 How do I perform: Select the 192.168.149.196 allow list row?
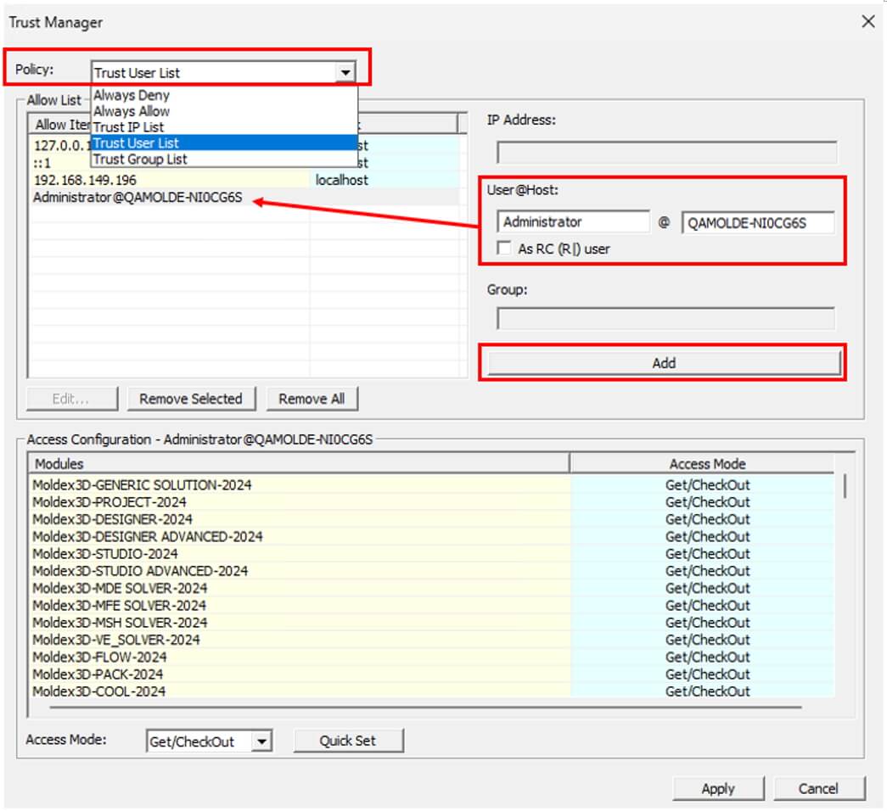click(244, 180)
